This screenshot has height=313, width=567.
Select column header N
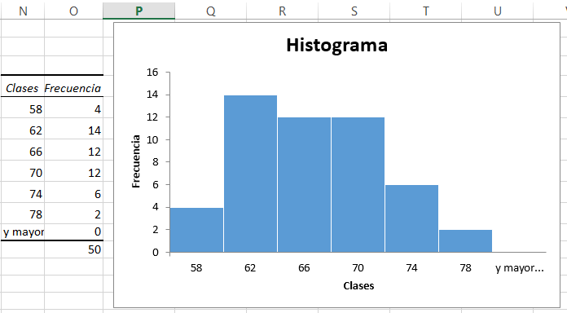[x=23, y=11]
